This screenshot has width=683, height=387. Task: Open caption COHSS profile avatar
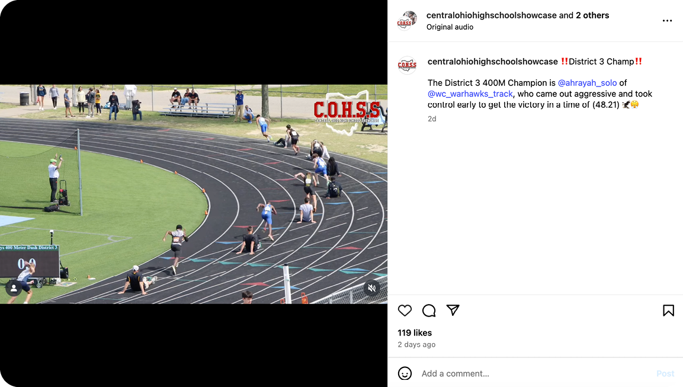click(x=408, y=65)
